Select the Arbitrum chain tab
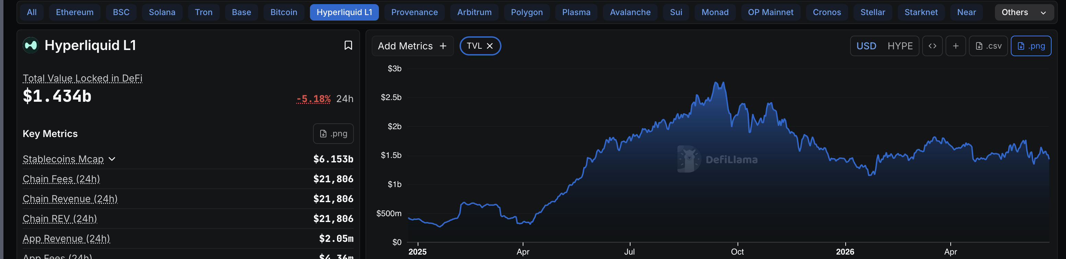 (474, 12)
